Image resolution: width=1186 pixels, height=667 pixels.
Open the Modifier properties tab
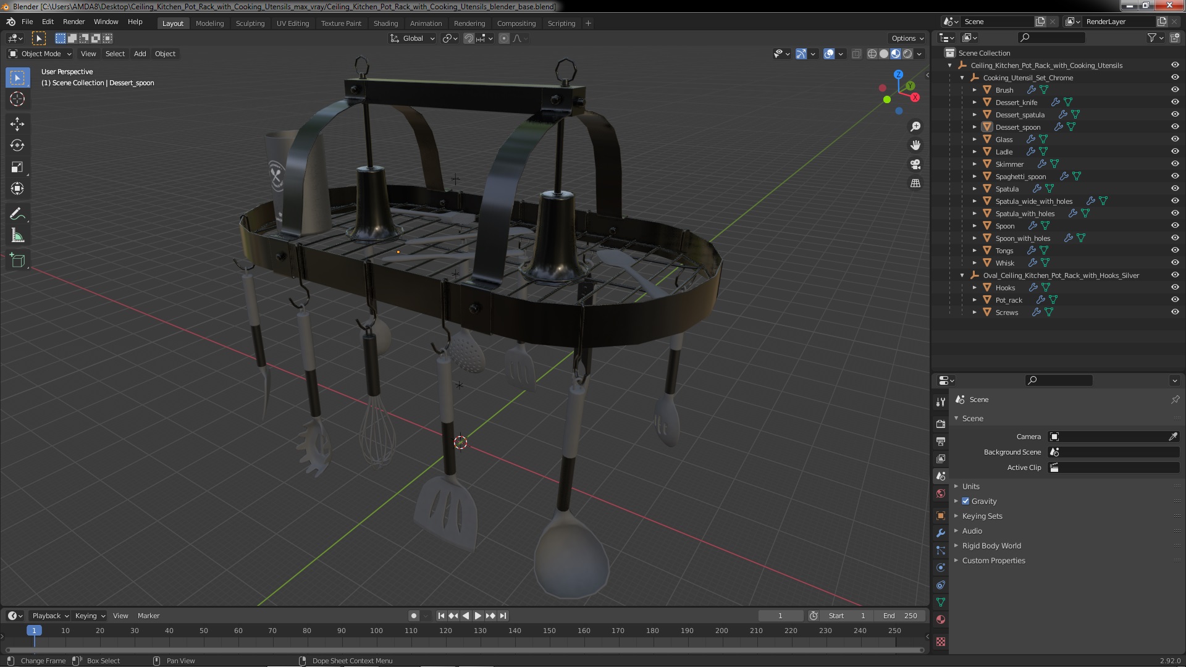(940, 533)
